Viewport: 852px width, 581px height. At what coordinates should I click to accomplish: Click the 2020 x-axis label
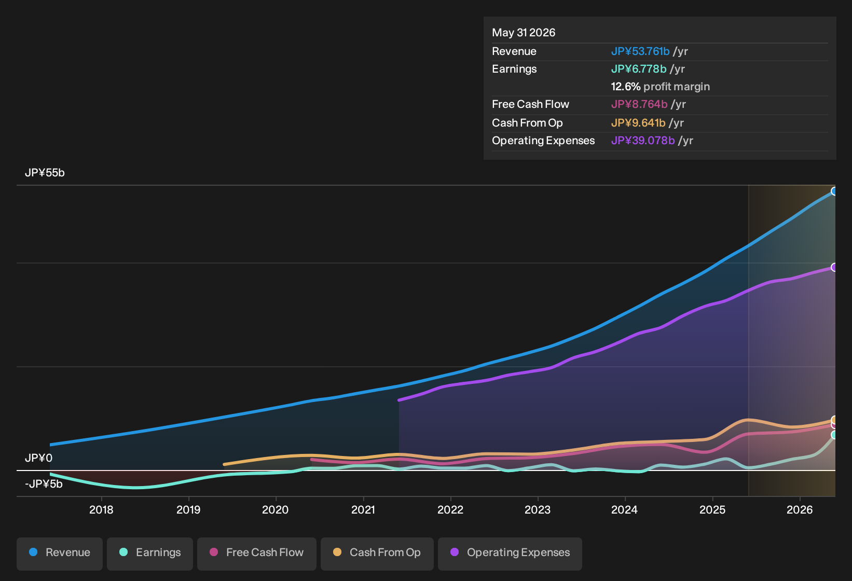pyautogui.click(x=276, y=510)
